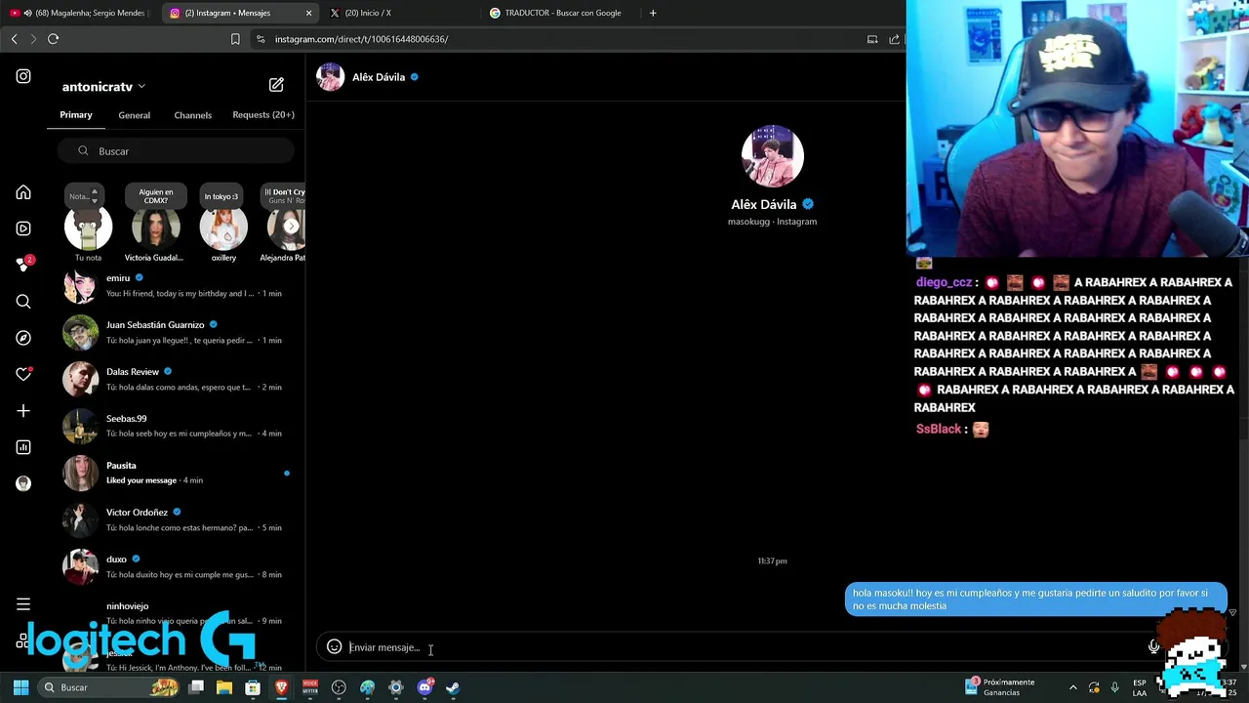This screenshot has height=703, width=1249.
Task: Click the install app icon in address bar
Action: [872, 39]
